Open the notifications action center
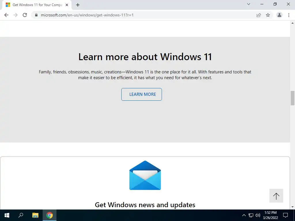This screenshot has width=295, height=221. pyautogui.click(x=285, y=215)
